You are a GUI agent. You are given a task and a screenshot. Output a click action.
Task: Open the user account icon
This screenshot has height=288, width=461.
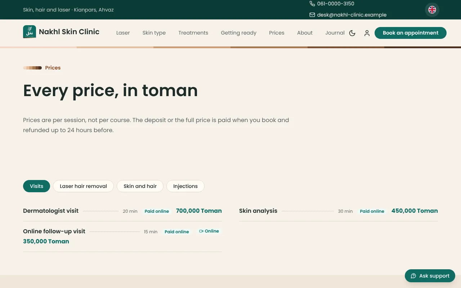pyautogui.click(x=367, y=33)
